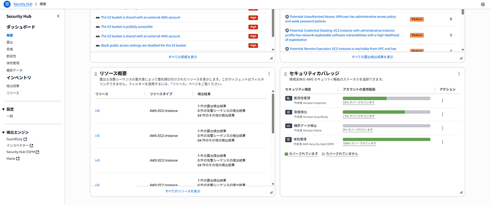Click the 体制管理 100% coverage bar
Screen dimensions: 490x205
tap(386, 139)
